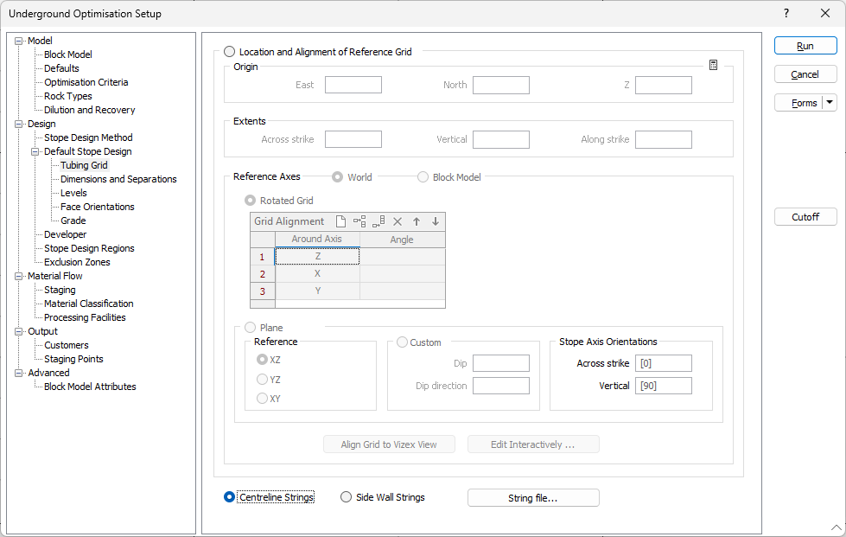Click the Run button
The image size is (846, 537).
pos(805,46)
